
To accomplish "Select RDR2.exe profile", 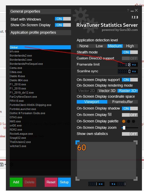I will tap(40, 130).
